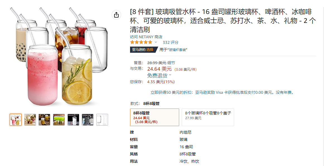The height and width of the screenshot is (166, 324).
Task: Expand the 免费退货 free returns dropdown
Action: 159,75
